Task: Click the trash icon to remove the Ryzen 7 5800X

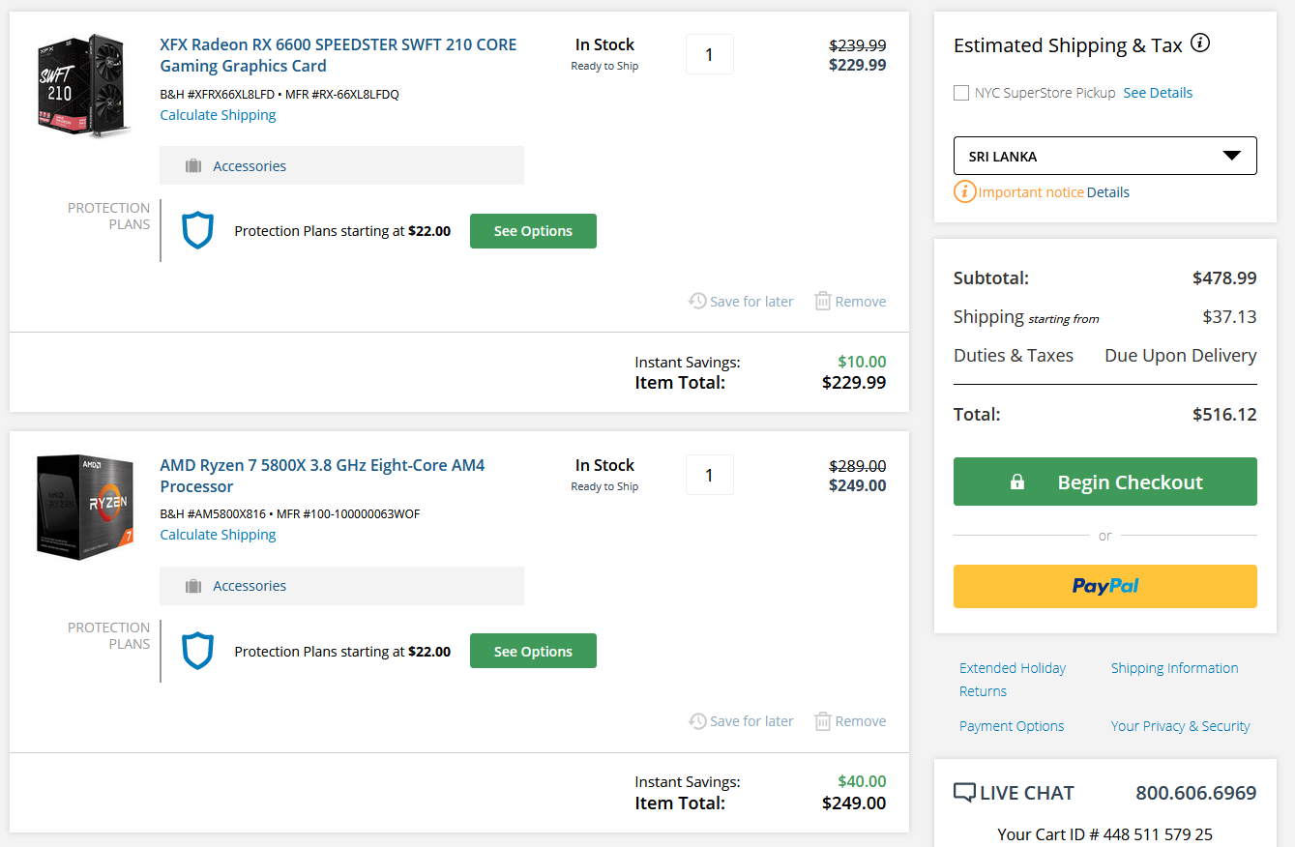Action: [823, 721]
